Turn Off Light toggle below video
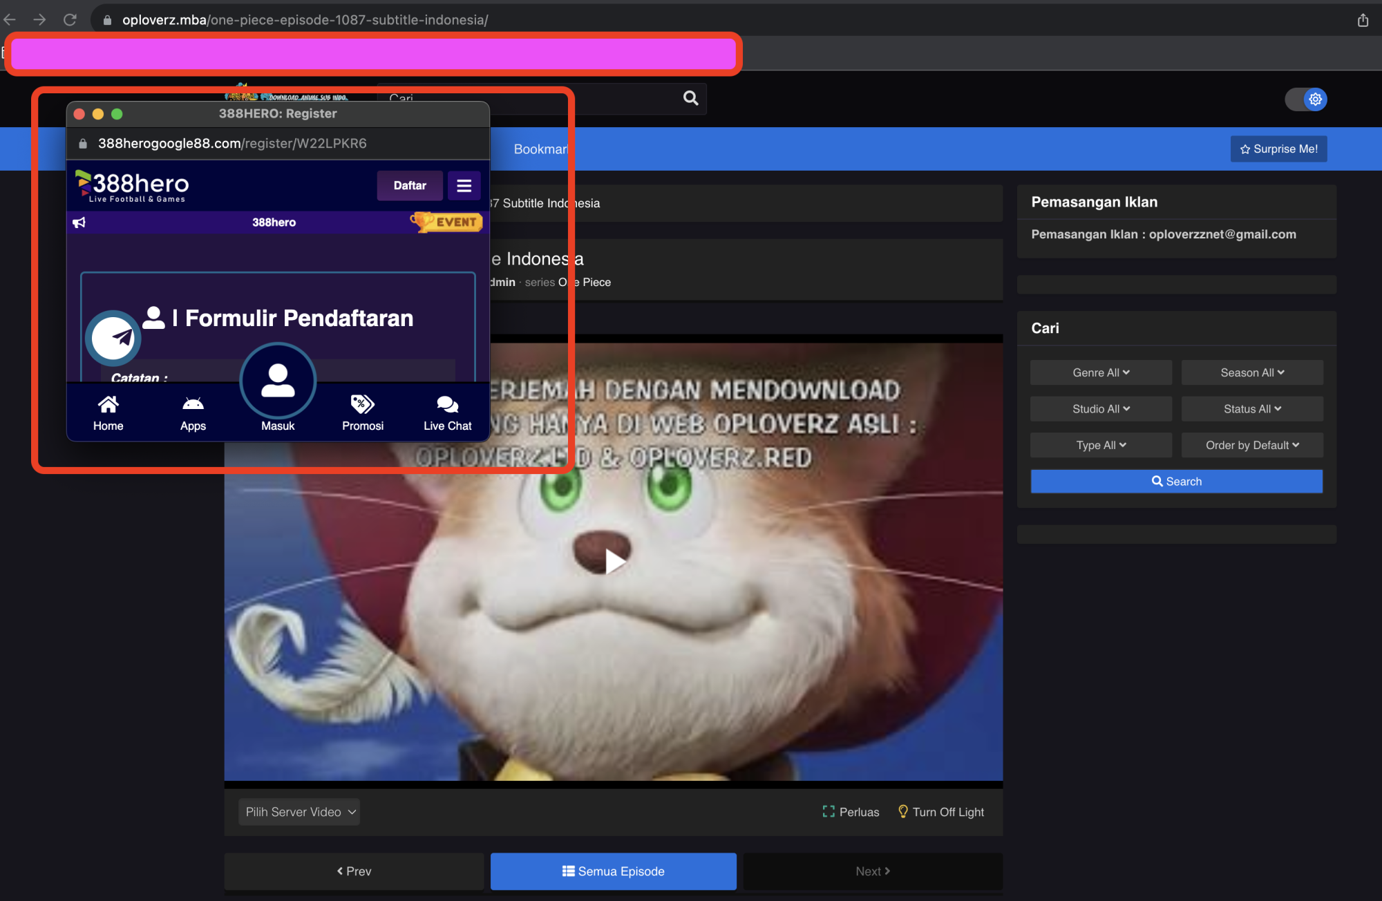 point(940,812)
